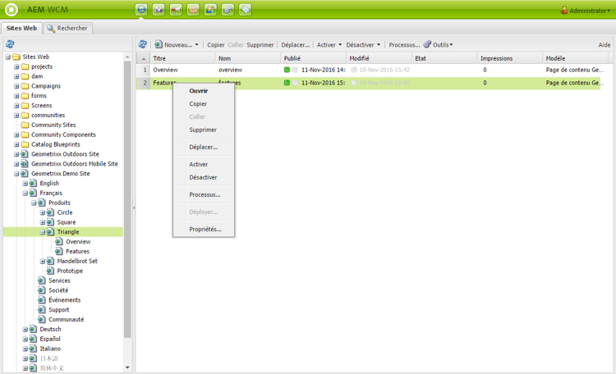Viewport: 616px width, 374px height.
Task: Click Copier in the toolbar
Action: coord(216,45)
